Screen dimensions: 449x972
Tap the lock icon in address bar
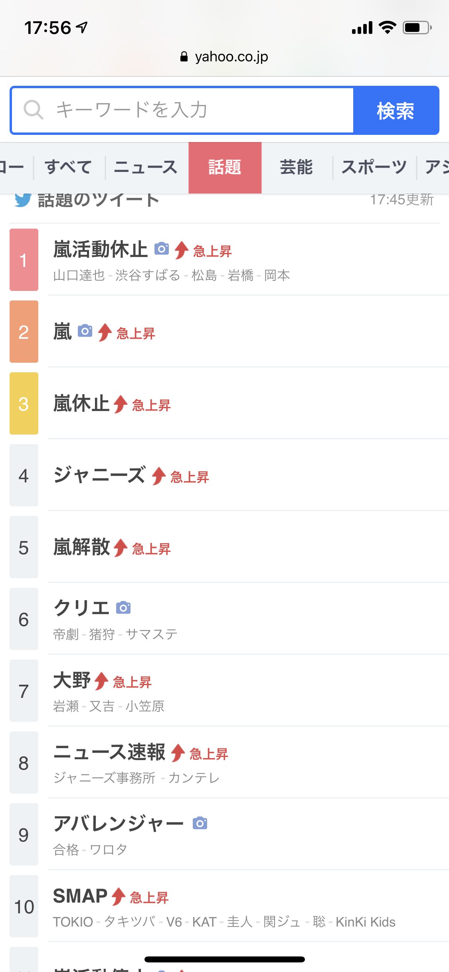point(184,57)
